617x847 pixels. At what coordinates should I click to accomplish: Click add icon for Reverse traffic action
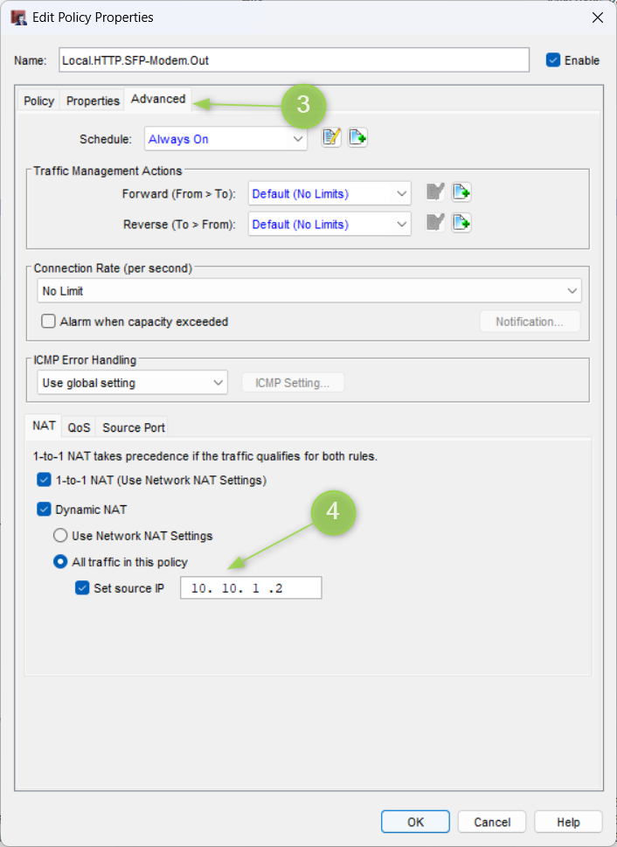tap(461, 224)
